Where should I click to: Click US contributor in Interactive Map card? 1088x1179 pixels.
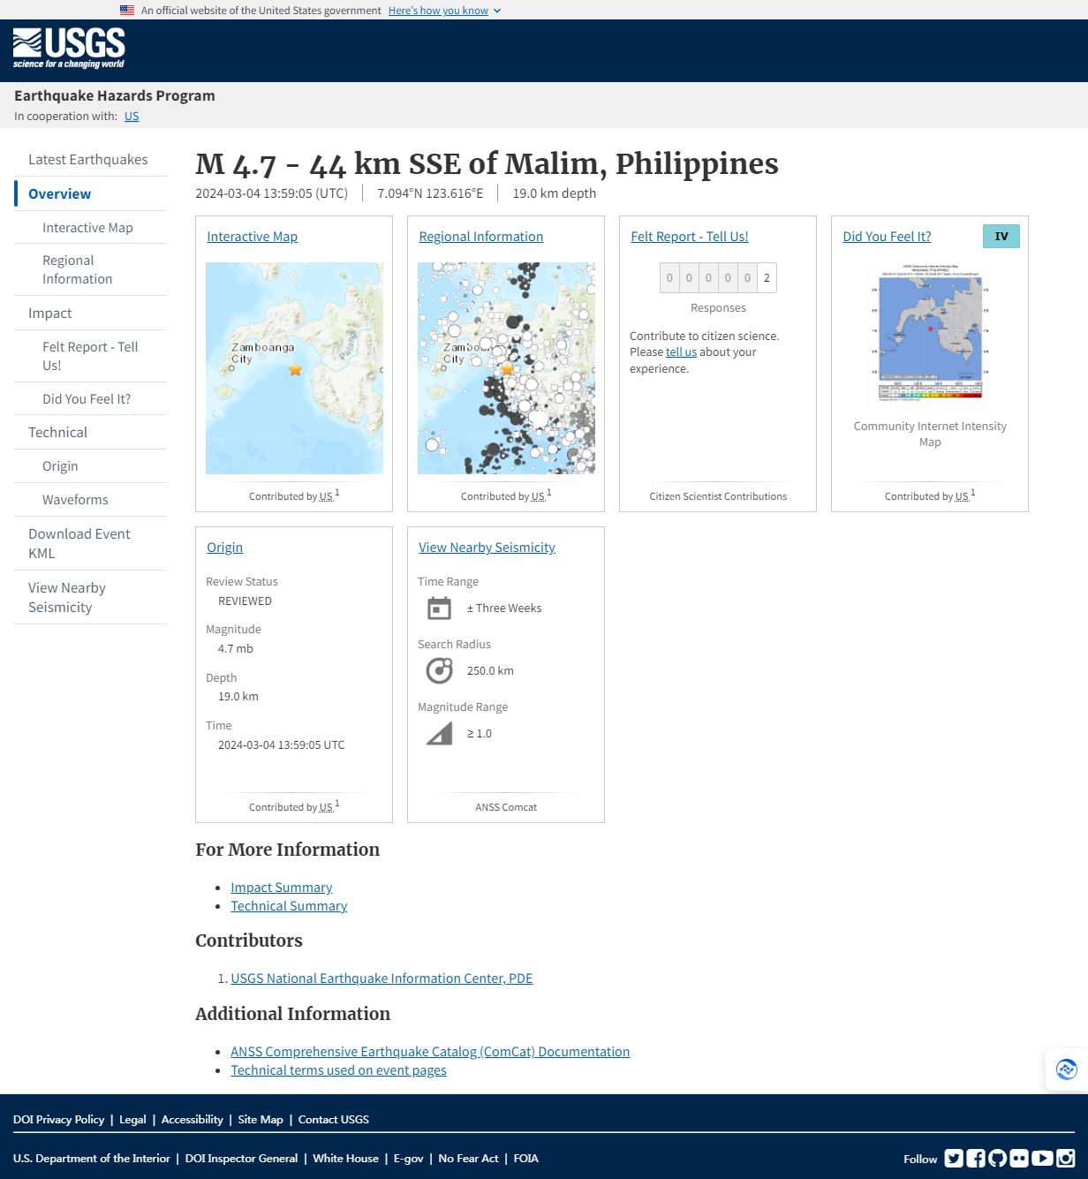[326, 497]
